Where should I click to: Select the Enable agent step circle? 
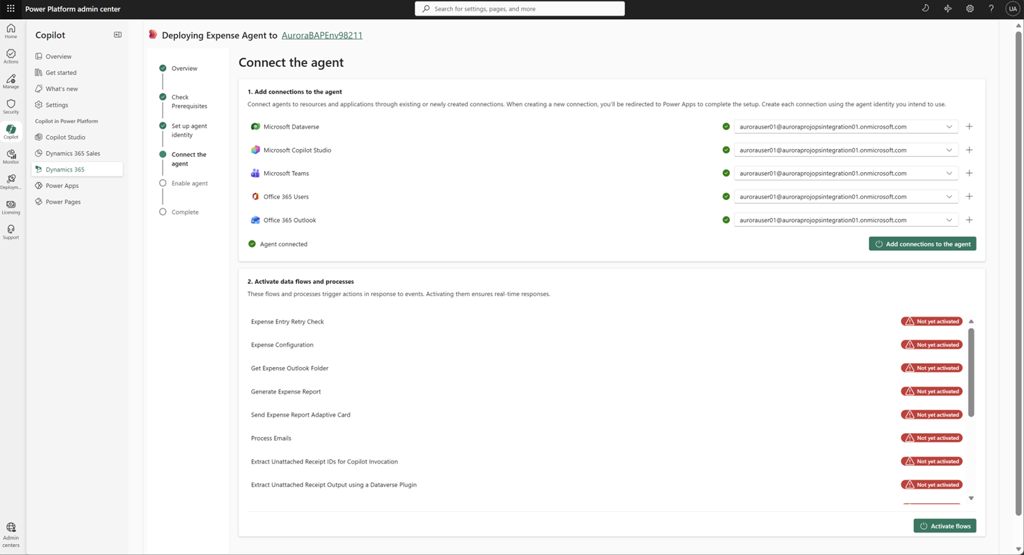[163, 183]
